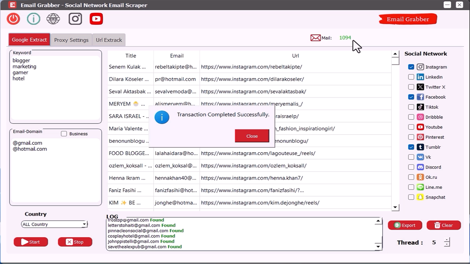
Task: Click the mail envelope icon near the counter
Action: pos(315,38)
